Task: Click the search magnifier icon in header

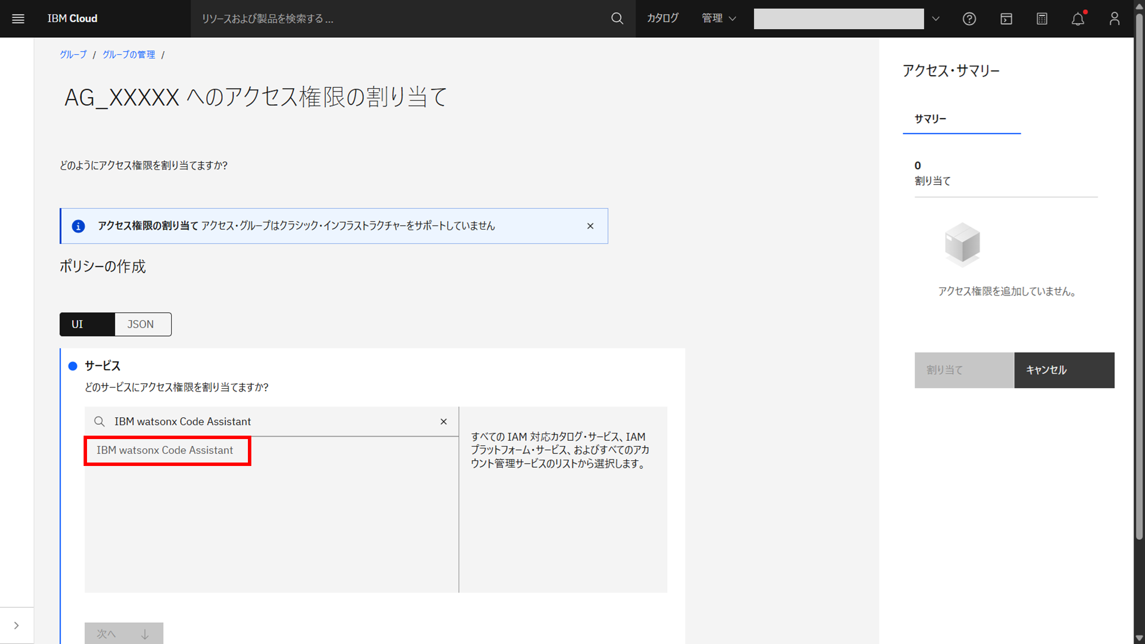Action: pyautogui.click(x=617, y=19)
